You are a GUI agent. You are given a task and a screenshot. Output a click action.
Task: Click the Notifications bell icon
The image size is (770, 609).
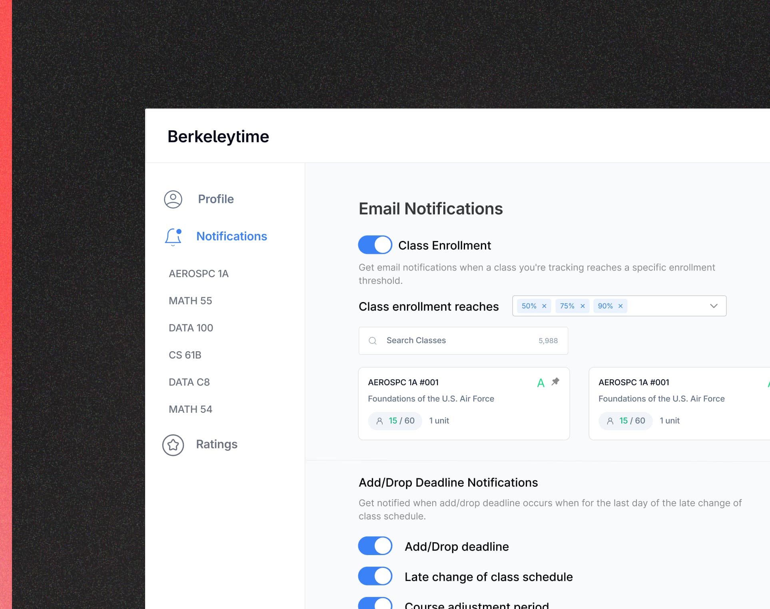pyautogui.click(x=173, y=237)
